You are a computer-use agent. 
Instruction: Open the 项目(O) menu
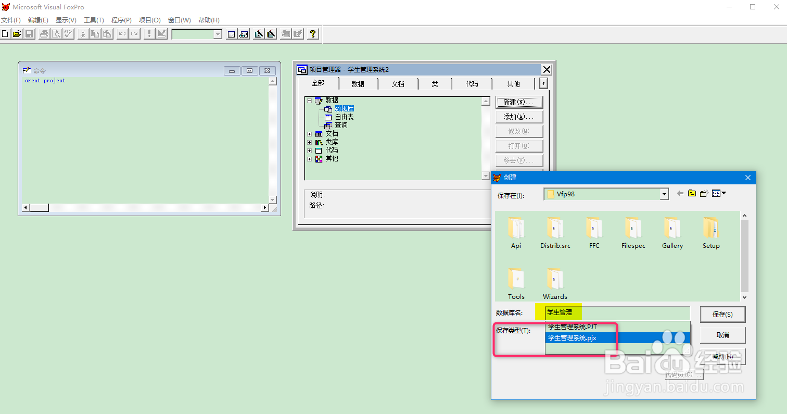point(149,20)
